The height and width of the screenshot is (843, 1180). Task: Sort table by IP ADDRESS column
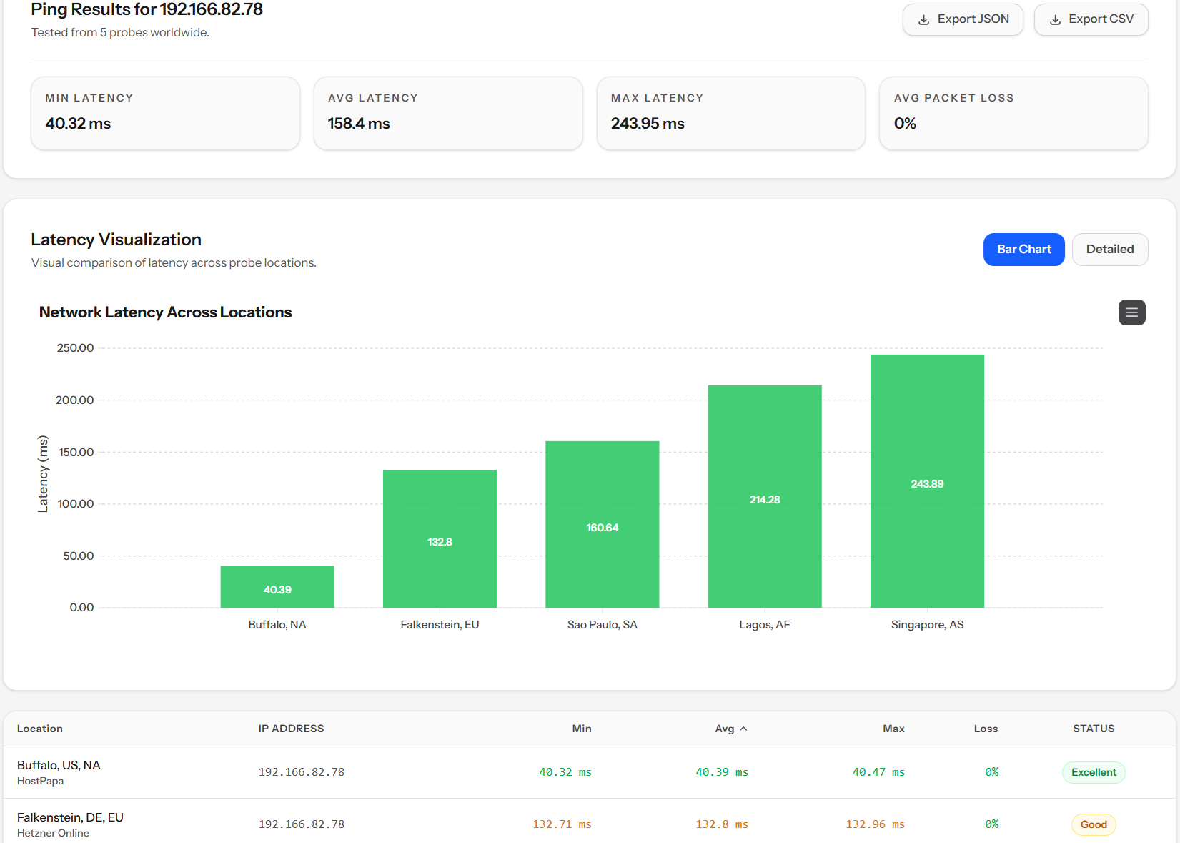[x=291, y=729]
